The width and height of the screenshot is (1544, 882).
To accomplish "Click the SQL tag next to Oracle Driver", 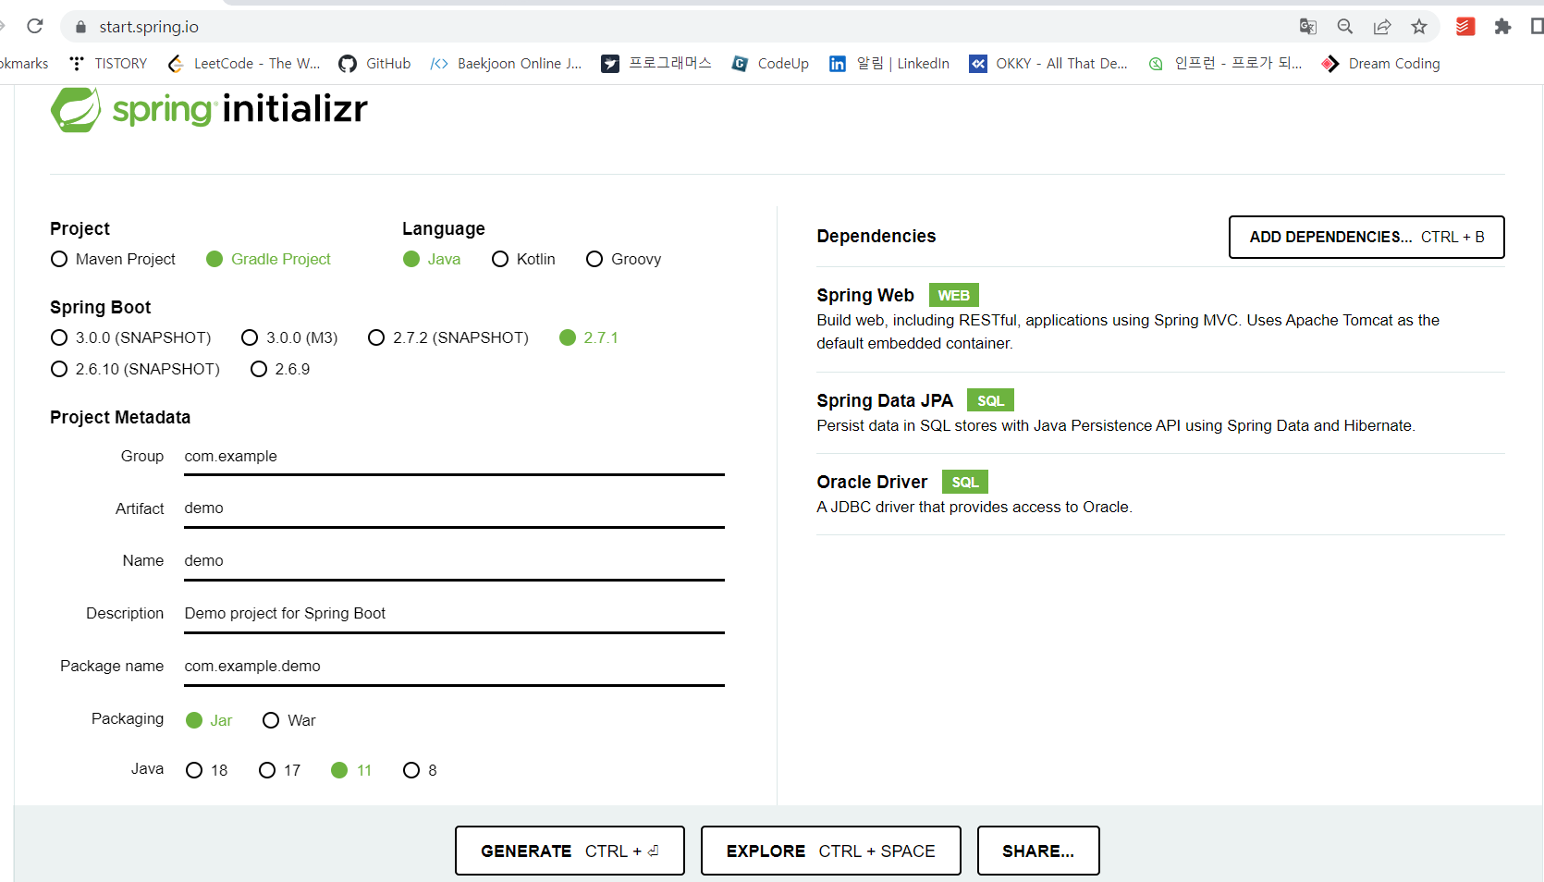I will [x=965, y=482].
